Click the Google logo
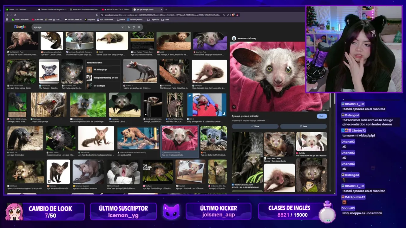The width and height of the screenshot is (406, 228). click(x=20, y=27)
